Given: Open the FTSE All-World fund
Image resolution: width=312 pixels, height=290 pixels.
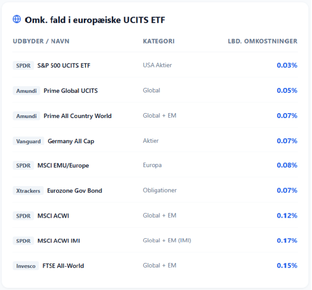Looking at the screenshot, I should click(63, 265).
